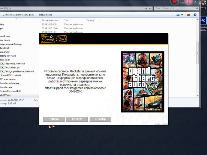Select file AVLauncher.exe in the list
The width and height of the screenshot is (207, 155).
tap(8, 79)
